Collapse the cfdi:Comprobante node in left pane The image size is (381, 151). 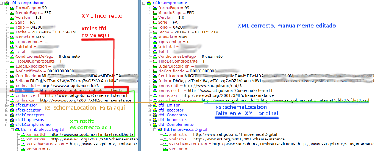pyautogui.click(x=2, y=3)
